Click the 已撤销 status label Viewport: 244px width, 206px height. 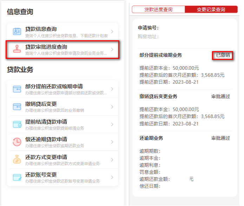coord(223,55)
